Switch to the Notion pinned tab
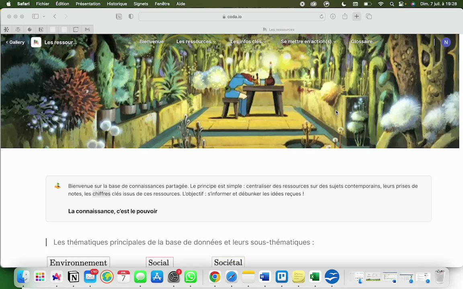 coord(41,29)
